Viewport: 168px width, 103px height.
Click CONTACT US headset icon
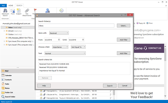pos(145,48)
